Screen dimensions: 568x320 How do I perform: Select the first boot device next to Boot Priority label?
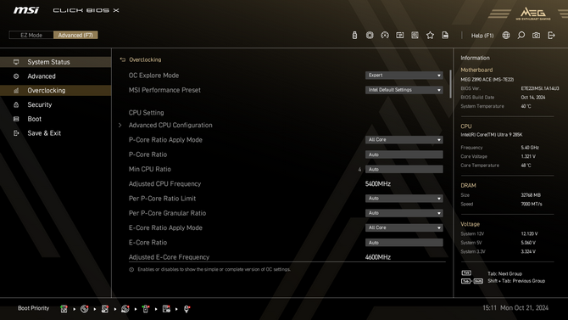(x=64, y=309)
